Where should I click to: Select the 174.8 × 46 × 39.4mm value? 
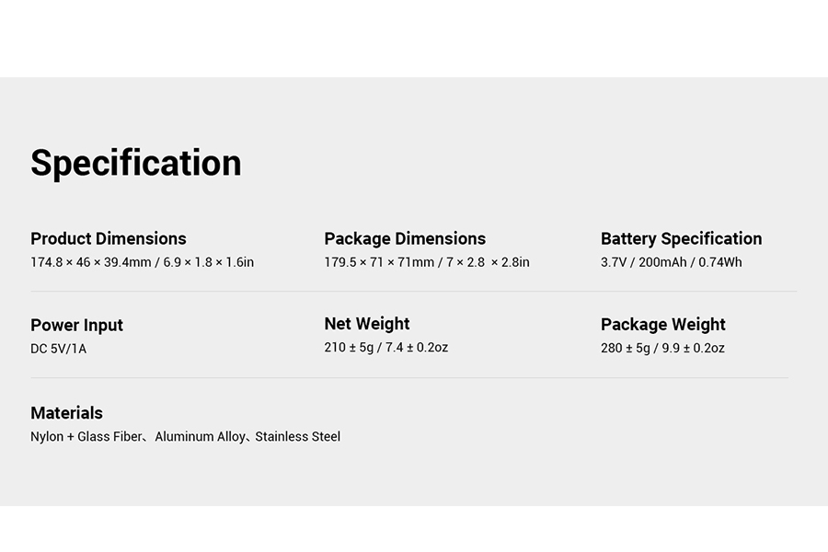click(x=90, y=262)
